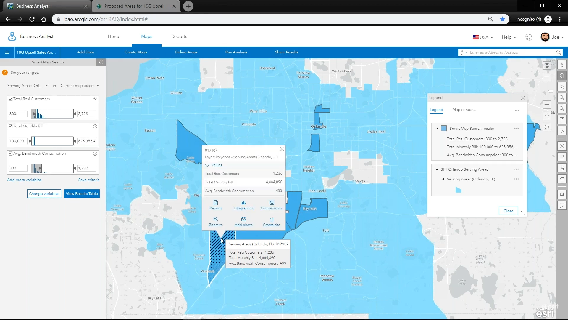Select the pan (hand) map tool
Viewport: 568px width, 320px height.
(x=562, y=76)
